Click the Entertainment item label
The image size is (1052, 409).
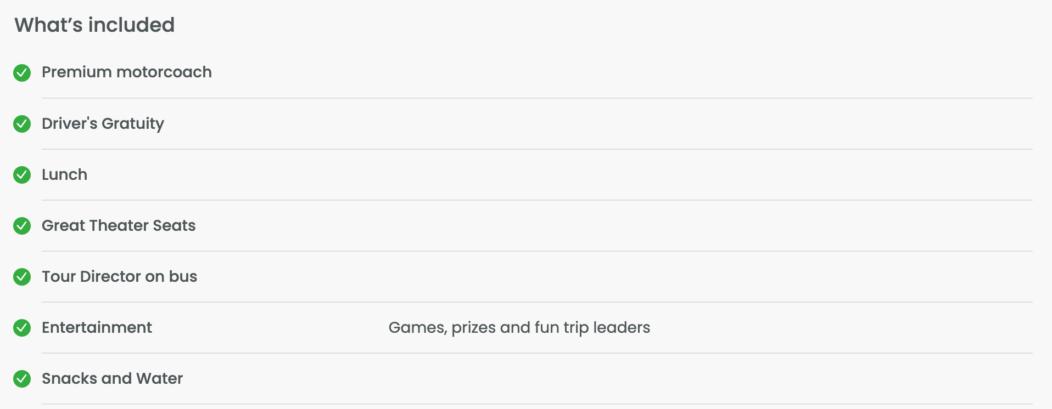pyautogui.click(x=97, y=328)
